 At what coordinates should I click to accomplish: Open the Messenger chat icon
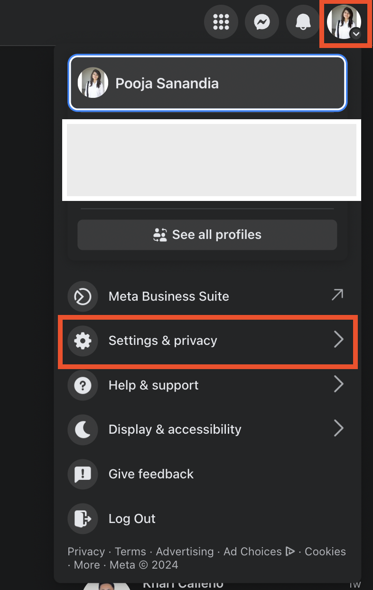pyautogui.click(x=262, y=21)
